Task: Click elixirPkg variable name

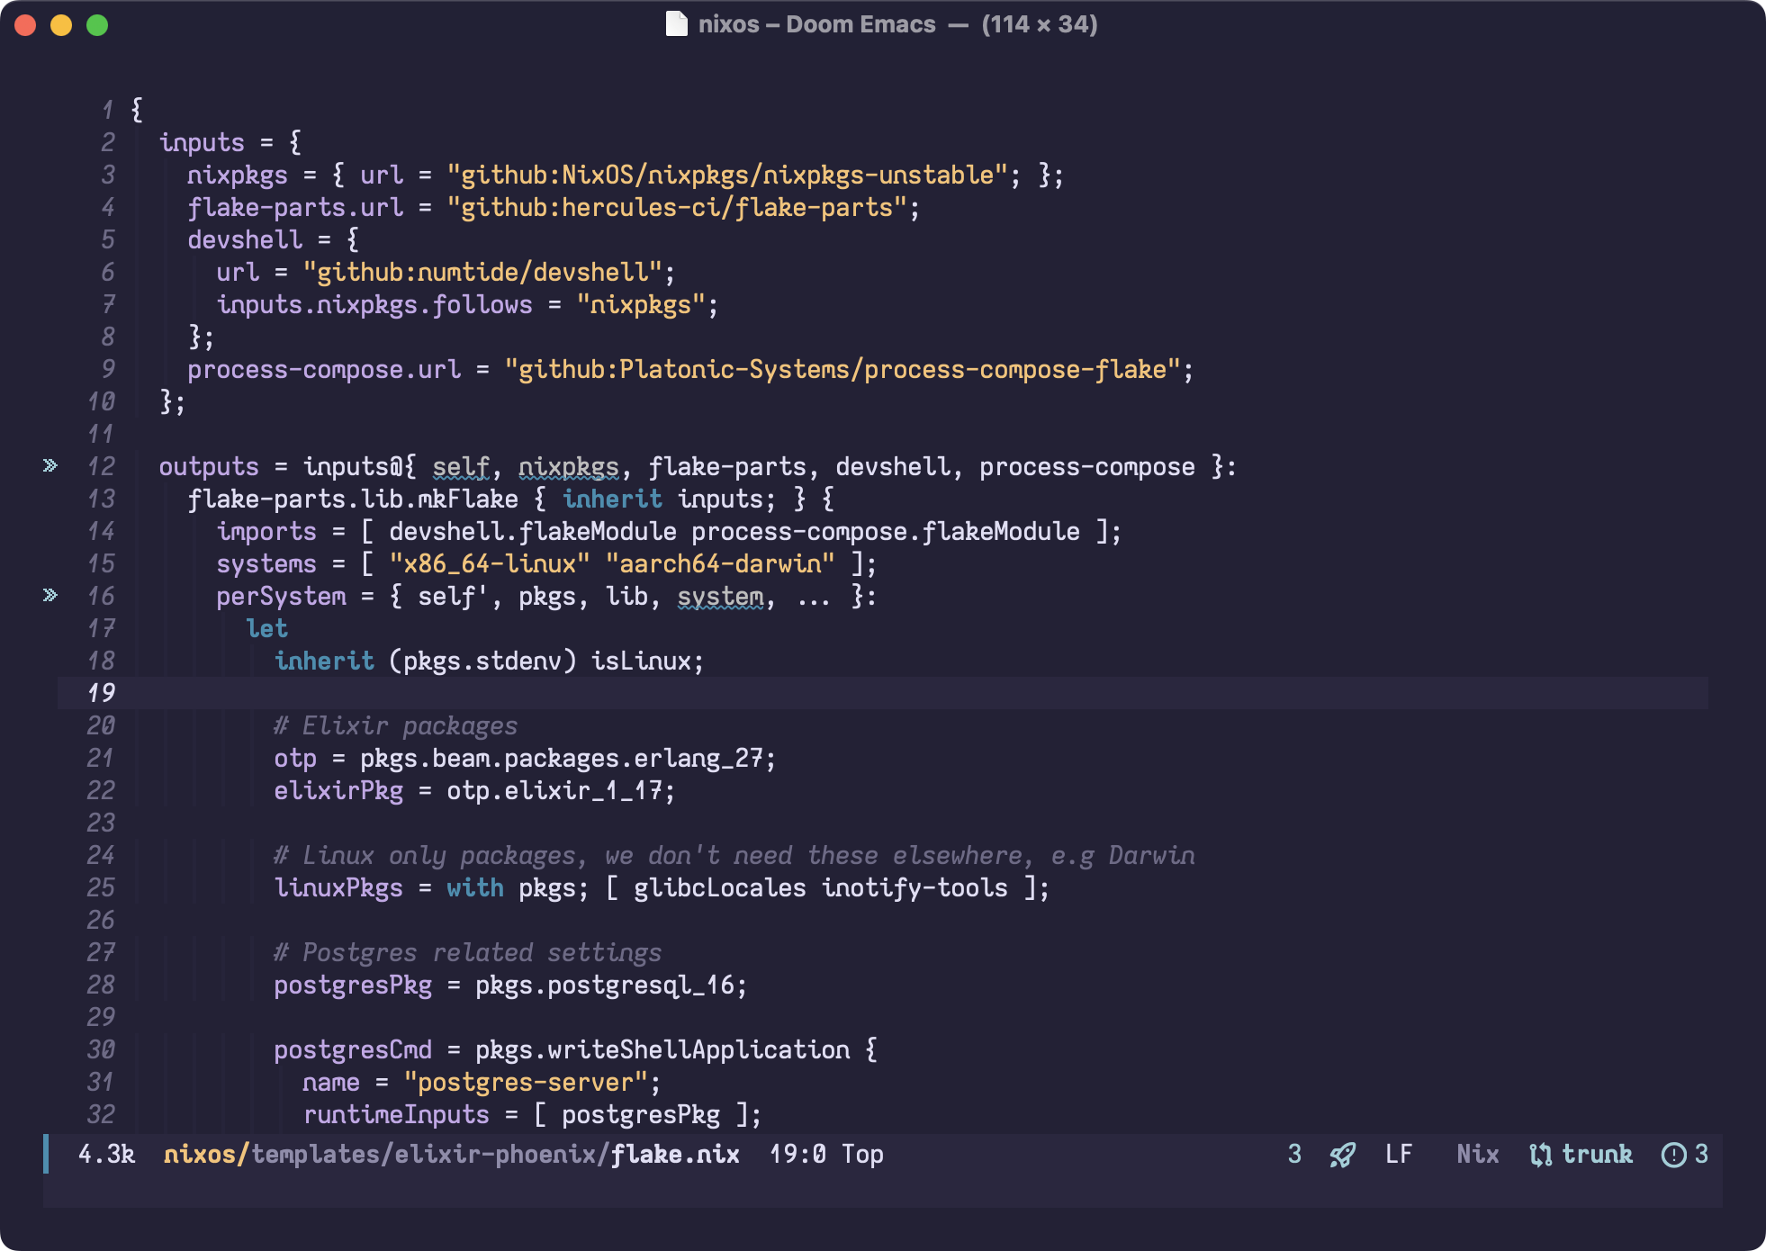Action: 338,790
